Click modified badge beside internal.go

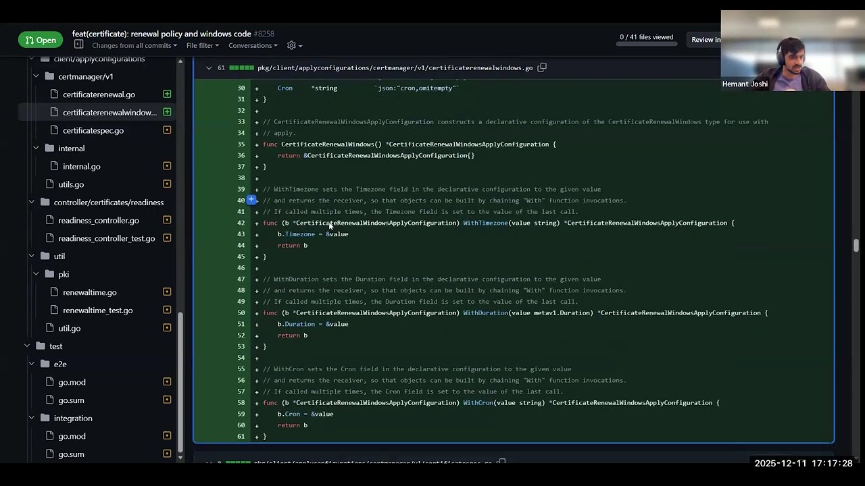[x=167, y=166]
